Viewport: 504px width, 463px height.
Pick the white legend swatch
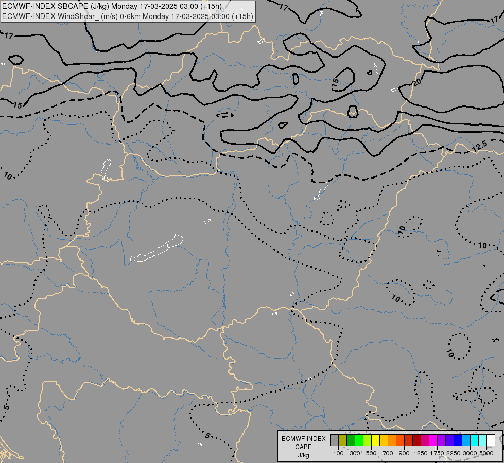[491, 440]
